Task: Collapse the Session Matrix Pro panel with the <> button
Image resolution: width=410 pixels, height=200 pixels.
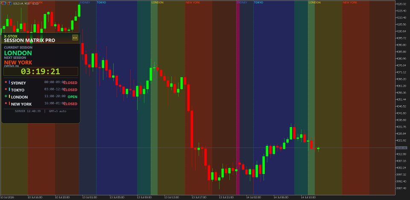Action: pyautogui.click(x=75, y=38)
